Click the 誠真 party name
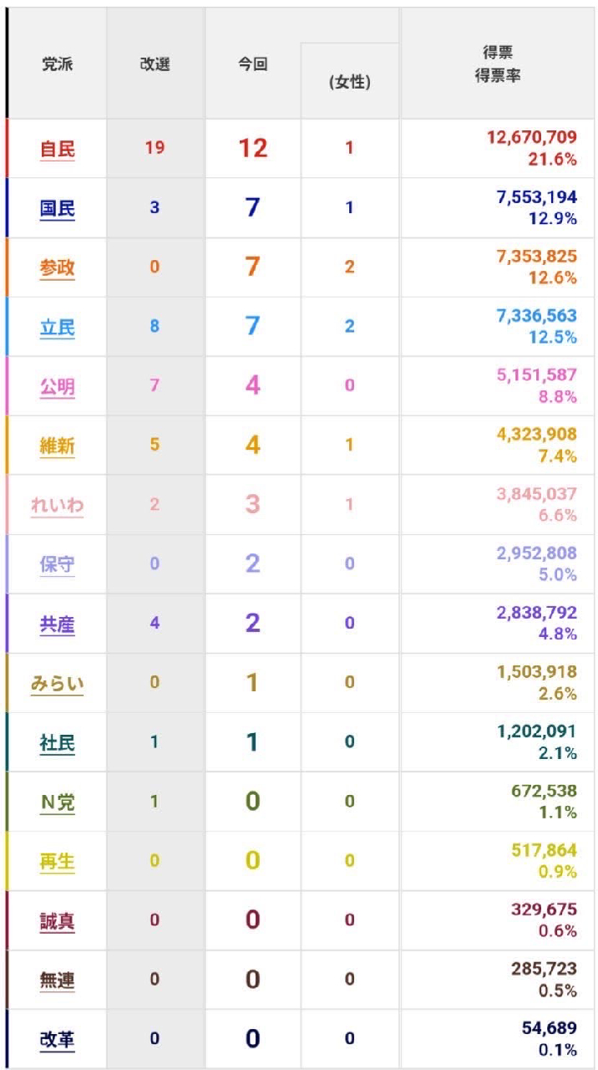The image size is (598, 1070). point(57,921)
